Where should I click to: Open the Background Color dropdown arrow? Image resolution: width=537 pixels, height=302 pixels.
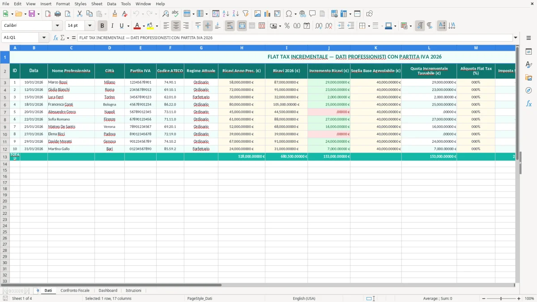[x=157, y=26]
